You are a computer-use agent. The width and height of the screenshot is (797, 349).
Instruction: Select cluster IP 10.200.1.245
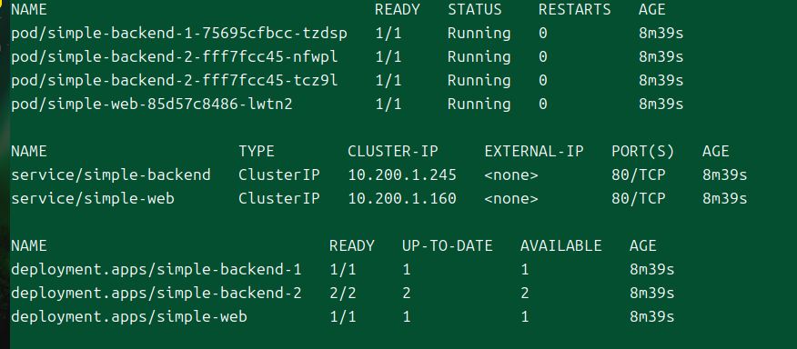pyautogui.click(x=402, y=175)
